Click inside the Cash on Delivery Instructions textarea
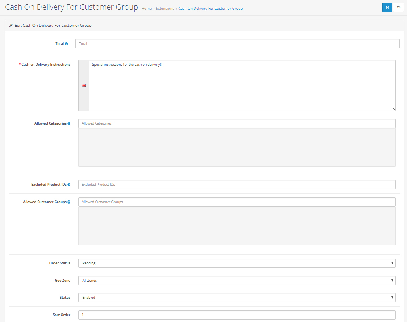The width and height of the screenshot is (407, 322). point(242,86)
